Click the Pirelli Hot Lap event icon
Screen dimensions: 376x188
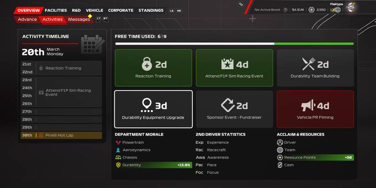(x=41, y=135)
